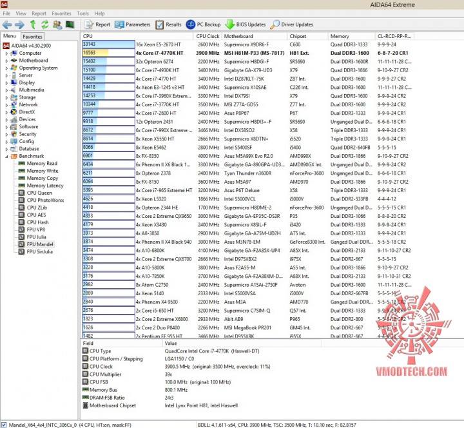Click the green monitor diagnostics icon
464x428 pixels.
[x=70, y=24]
